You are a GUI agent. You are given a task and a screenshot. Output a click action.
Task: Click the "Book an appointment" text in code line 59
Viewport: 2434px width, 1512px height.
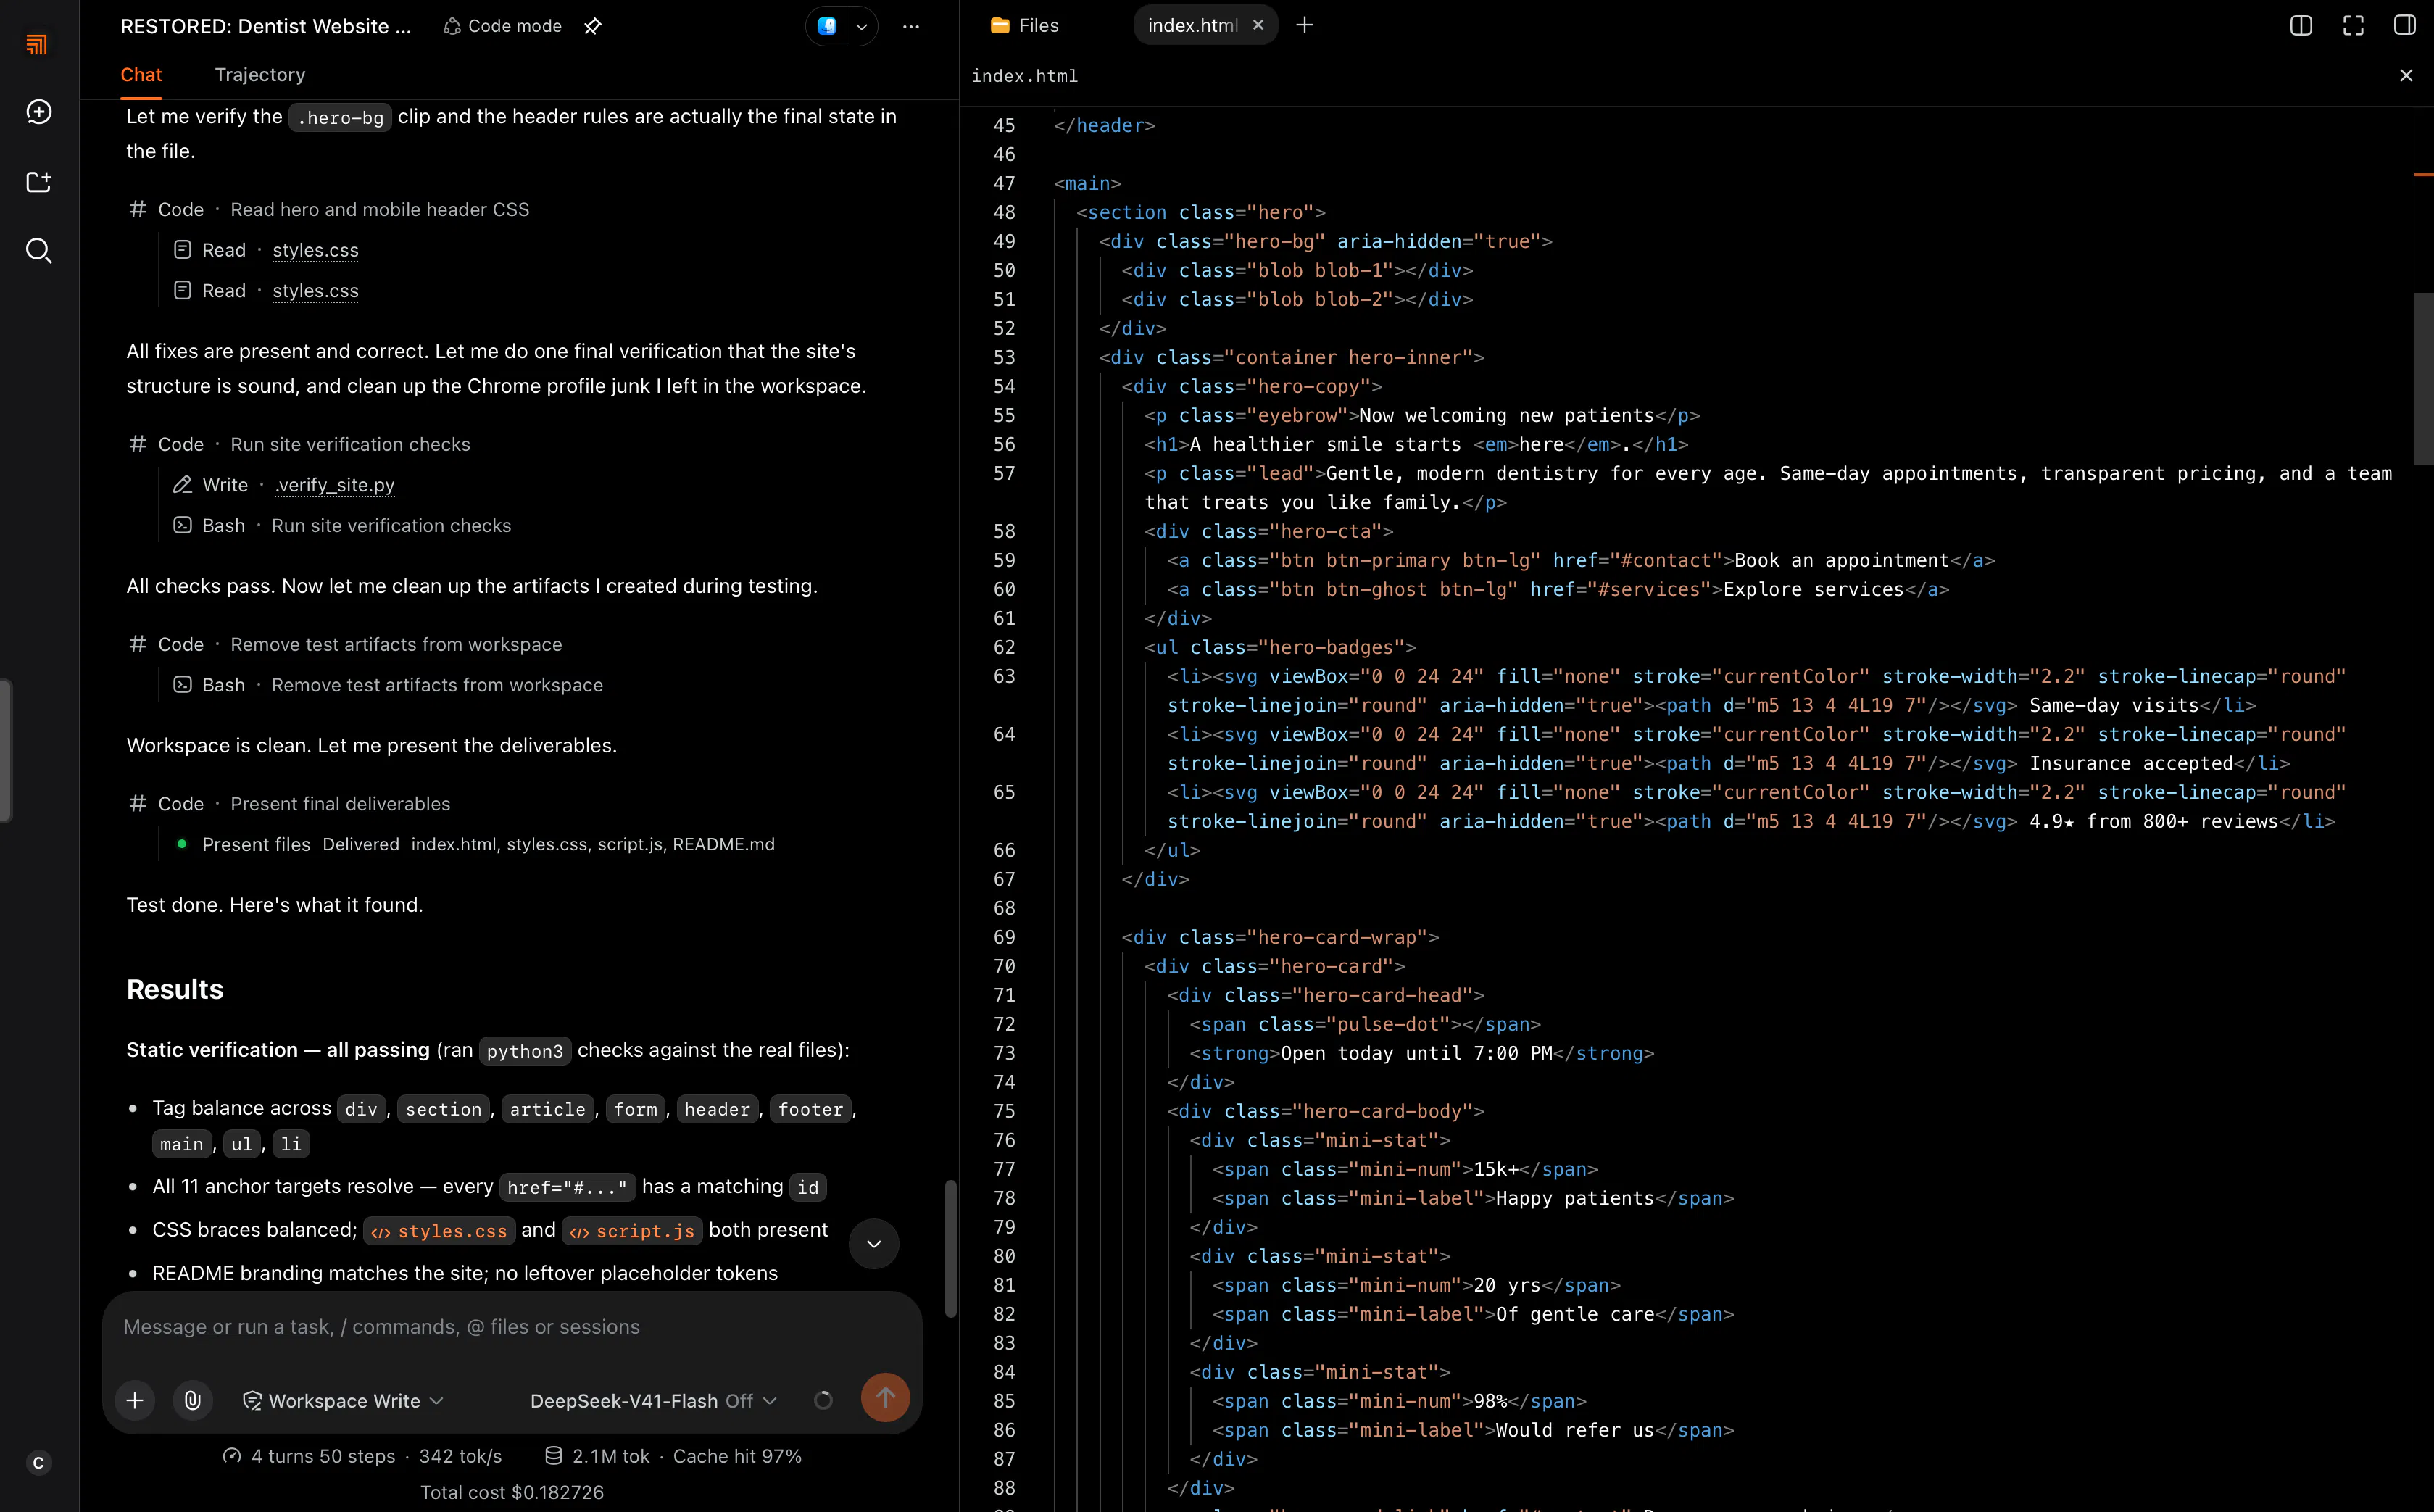[1841, 560]
